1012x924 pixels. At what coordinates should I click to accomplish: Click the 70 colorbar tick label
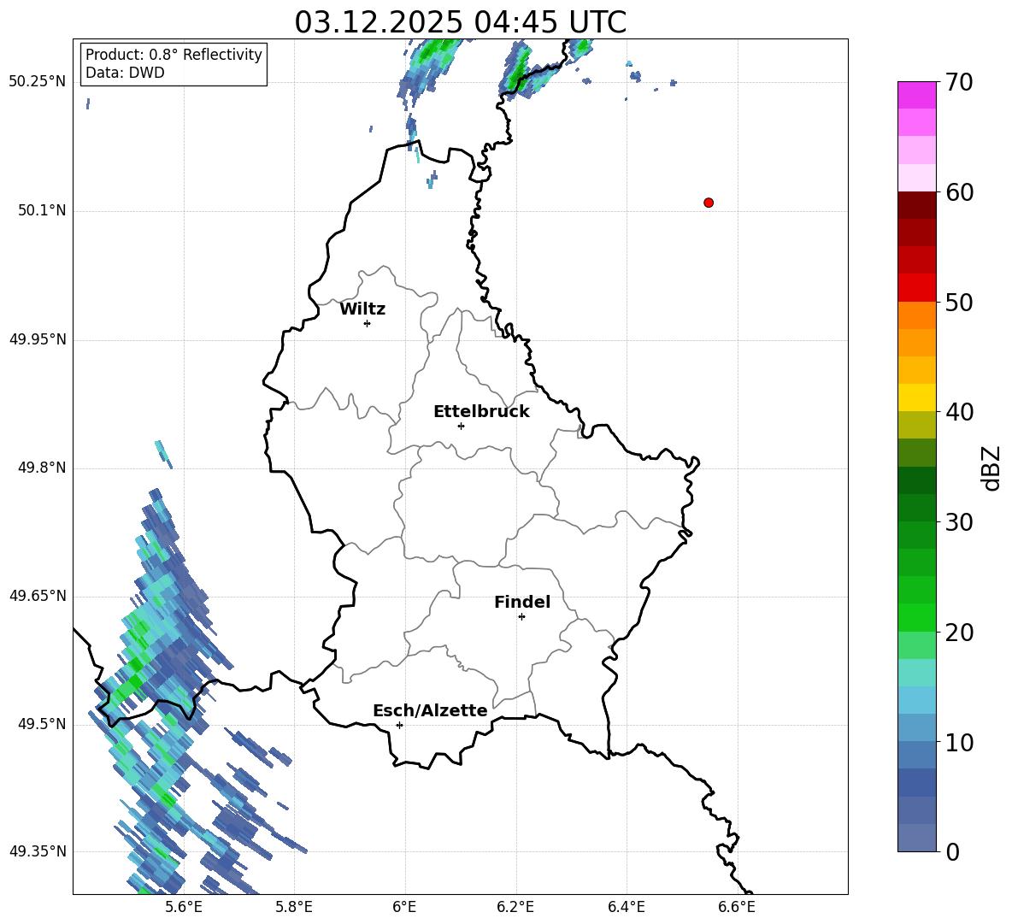pyautogui.click(x=959, y=83)
